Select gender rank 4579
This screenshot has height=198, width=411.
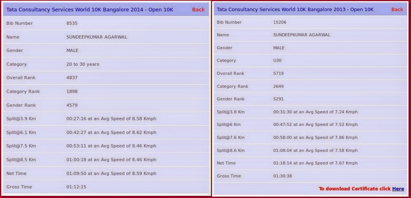pos(72,105)
